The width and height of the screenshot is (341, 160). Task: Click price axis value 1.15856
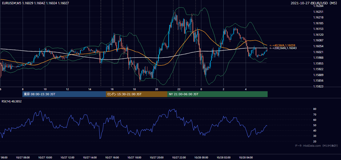click(318, 81)
